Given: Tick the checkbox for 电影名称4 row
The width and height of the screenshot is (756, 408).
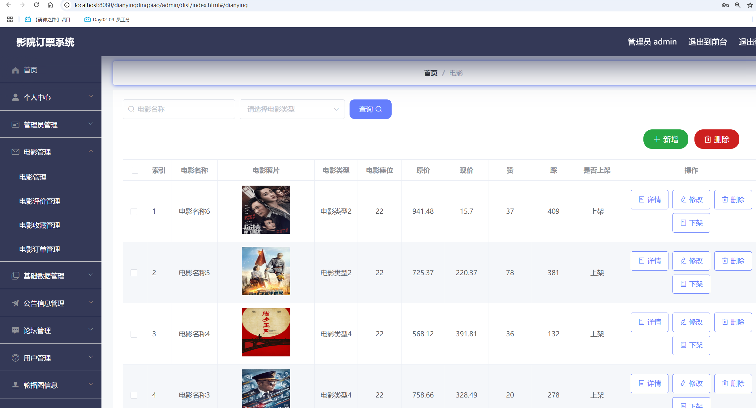Looking at the screenshot, I should [134, 334].
